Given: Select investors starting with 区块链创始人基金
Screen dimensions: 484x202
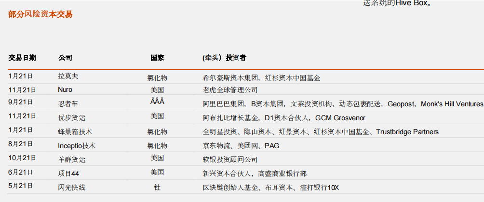Looking at the screenshot, I should (x=271, y=188).
